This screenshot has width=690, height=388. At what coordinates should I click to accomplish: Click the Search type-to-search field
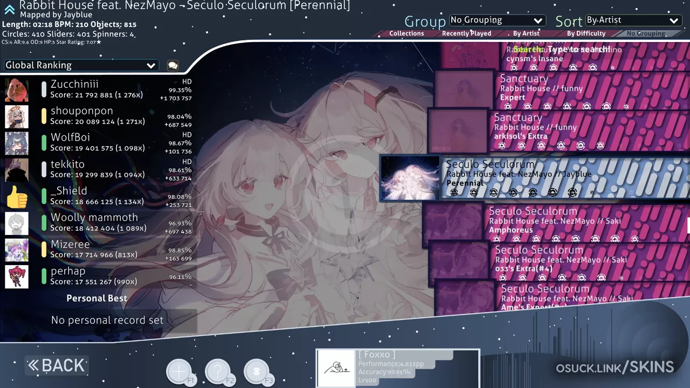(x=561, y=50)
